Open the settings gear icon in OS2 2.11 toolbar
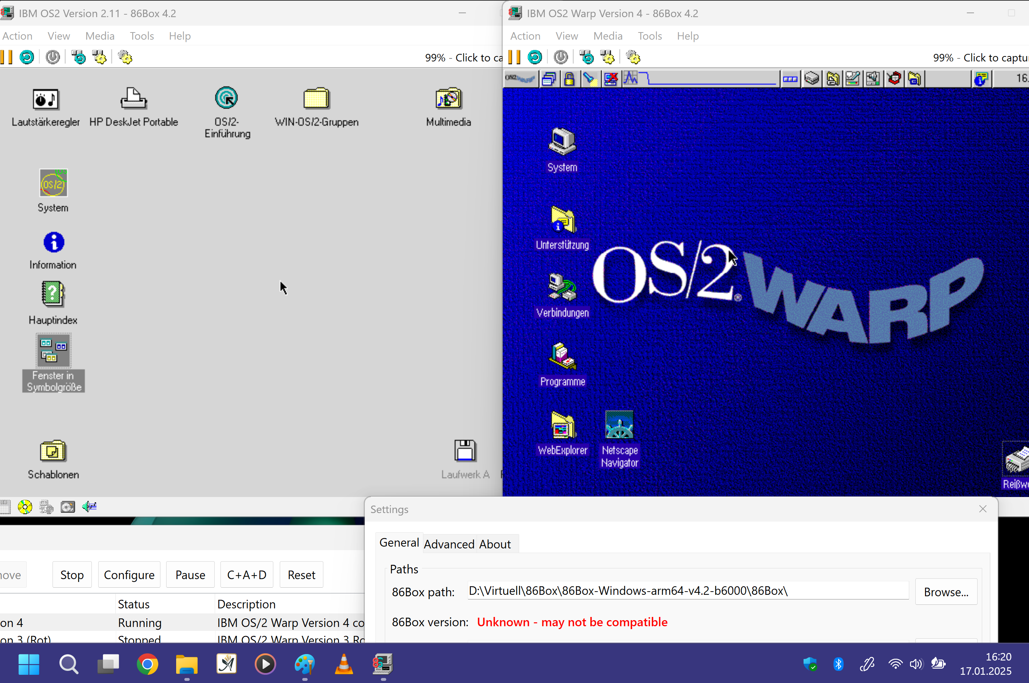 tap(125, 57)
